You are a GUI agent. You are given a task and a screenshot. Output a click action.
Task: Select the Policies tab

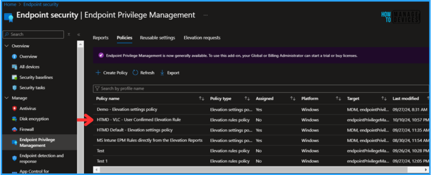pyautogui.click(x=125, y=38)
